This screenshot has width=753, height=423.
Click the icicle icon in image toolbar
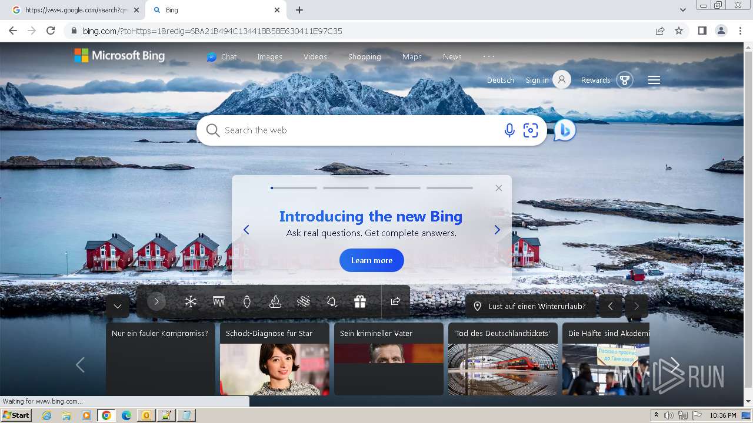click(219, 301)
